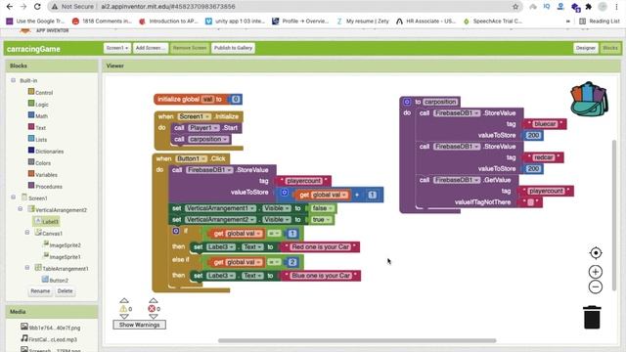Click the Show Warnings button
Screen dimensions: 626x352
click(139, 325)
